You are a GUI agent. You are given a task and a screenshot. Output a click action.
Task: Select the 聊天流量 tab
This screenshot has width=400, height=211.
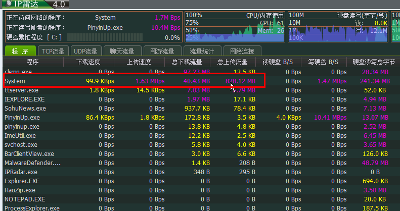121,51
